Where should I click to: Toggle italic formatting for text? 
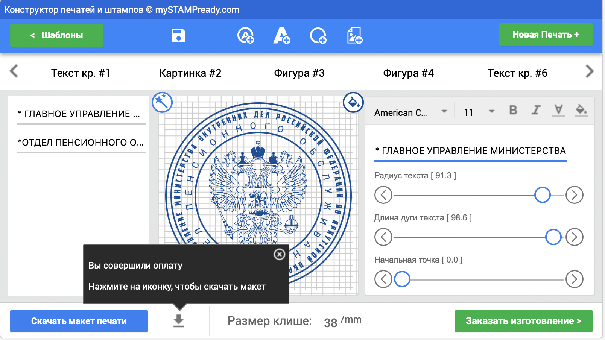click(x=536, y=110)
